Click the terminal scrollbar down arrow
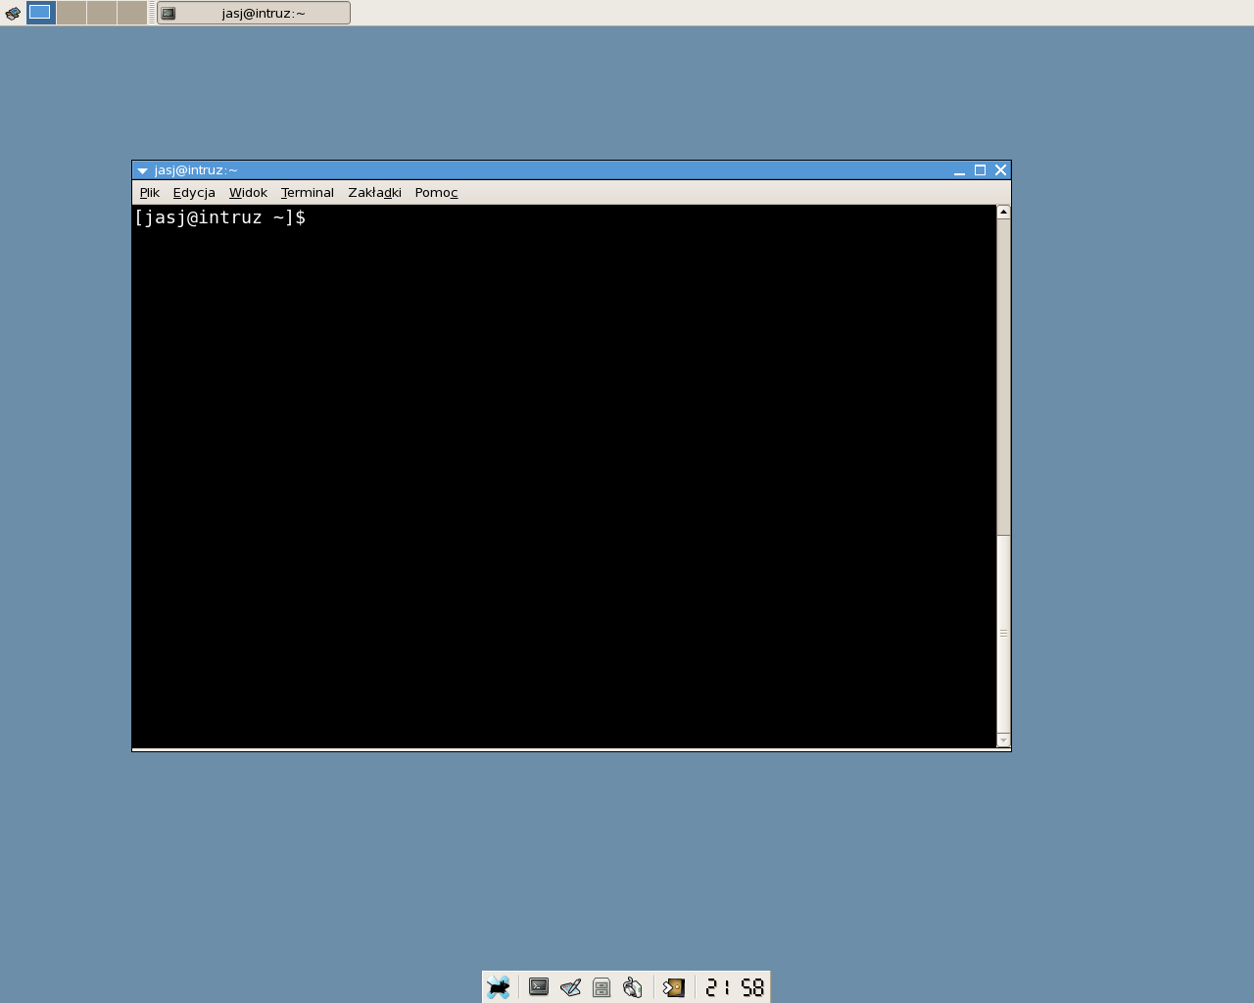 (x=1003, y=740)
